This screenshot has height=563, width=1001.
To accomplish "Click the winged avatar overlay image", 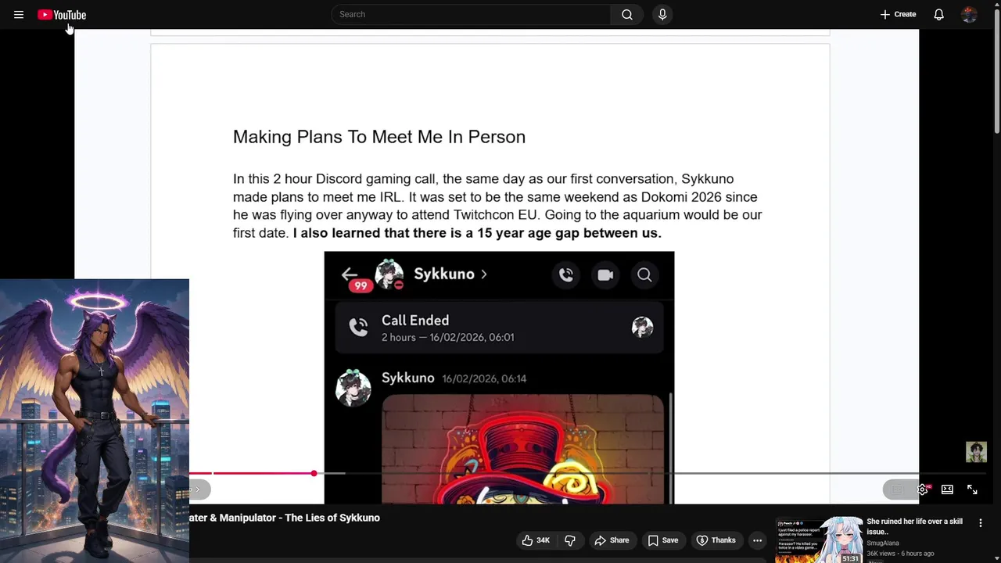I will (x=94, y=420).
